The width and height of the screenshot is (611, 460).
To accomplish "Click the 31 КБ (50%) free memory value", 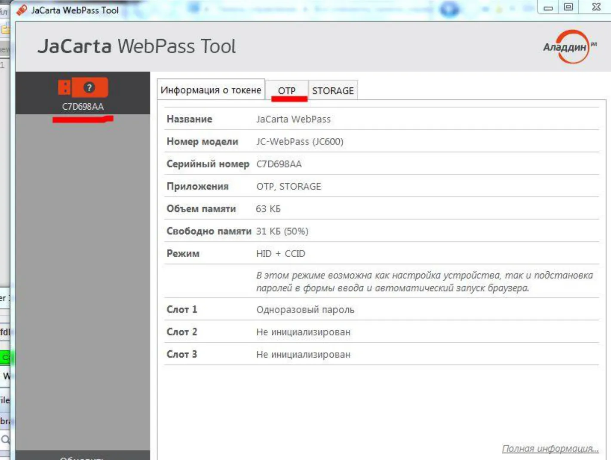I will pyautogui.click(x=282, y=231).
